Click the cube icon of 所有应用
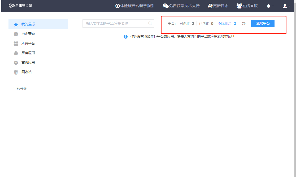Viewport: 296px width, 177px height. pos(16,53)
